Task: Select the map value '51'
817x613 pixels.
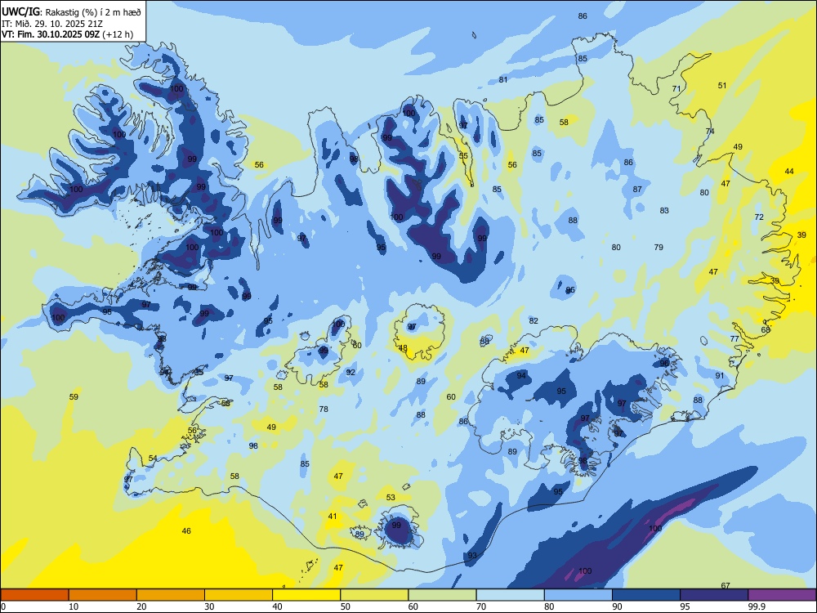Action: point(721,86)
